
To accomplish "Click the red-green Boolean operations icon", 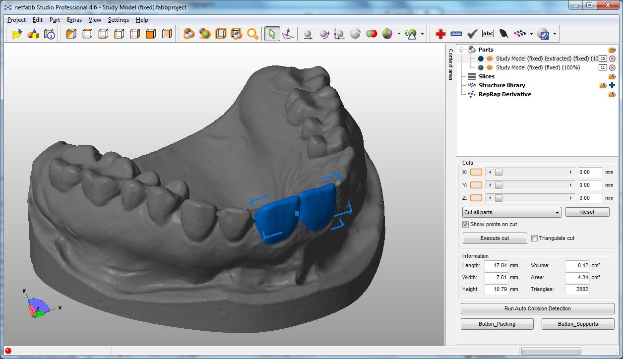I will (x=371, y=34).
